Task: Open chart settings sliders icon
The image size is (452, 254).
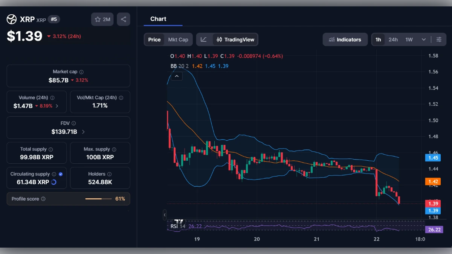Action: [x=439, y=39]
